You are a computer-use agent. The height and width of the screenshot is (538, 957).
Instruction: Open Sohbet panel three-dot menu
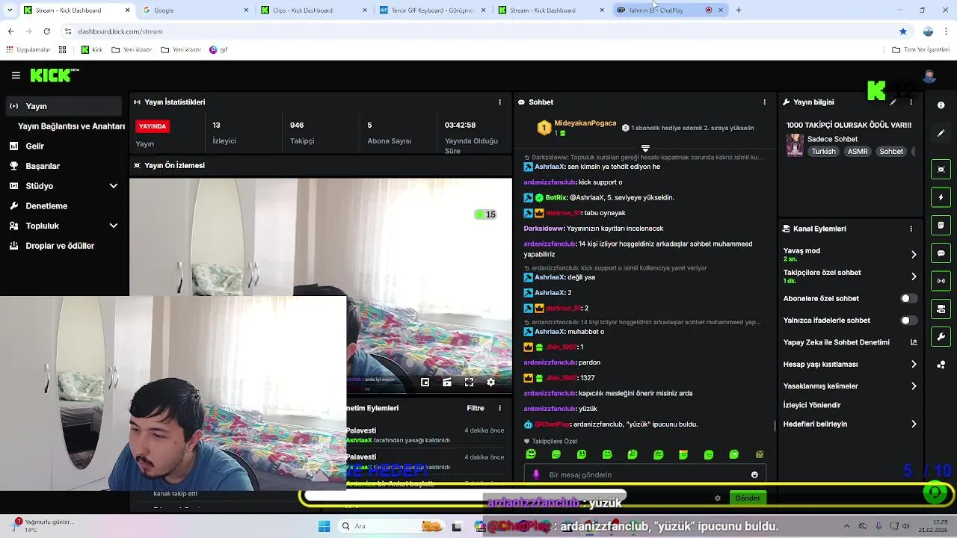coord(764,102)
